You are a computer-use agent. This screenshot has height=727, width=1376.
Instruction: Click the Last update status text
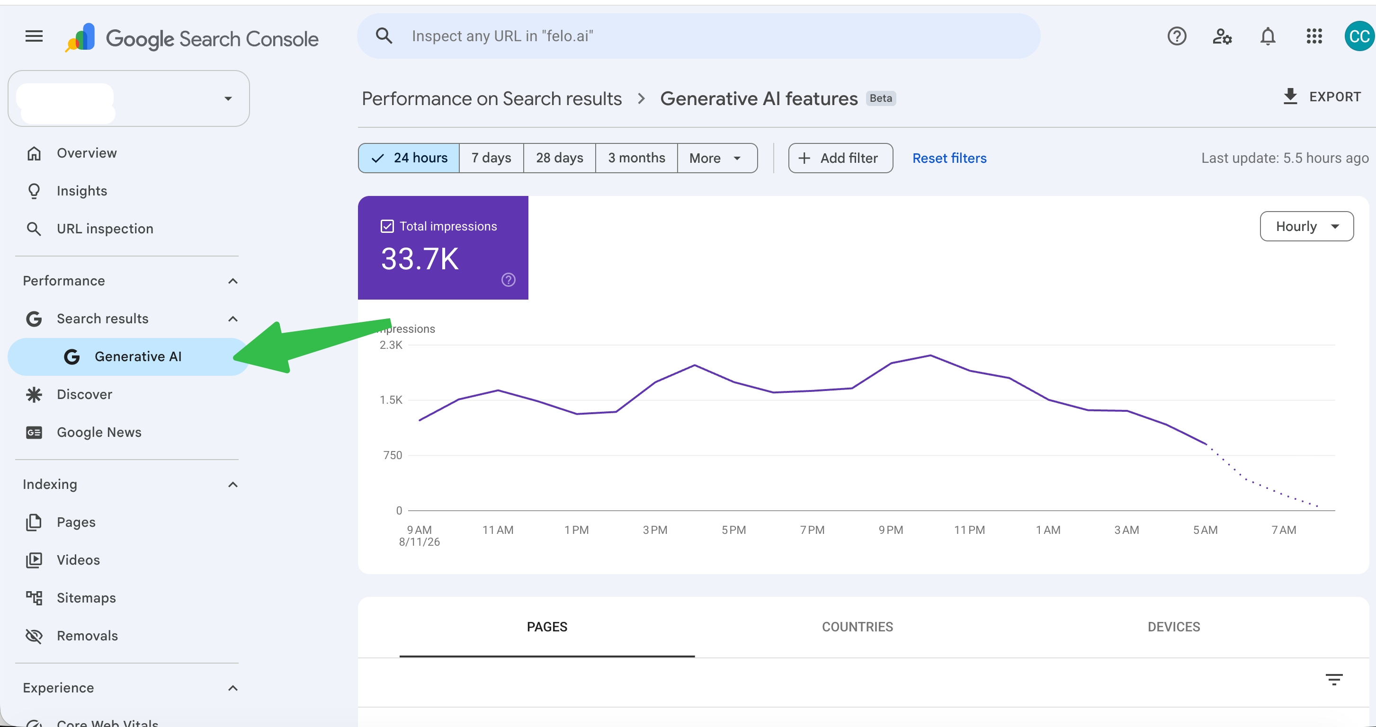click(x=1285, y=158)
